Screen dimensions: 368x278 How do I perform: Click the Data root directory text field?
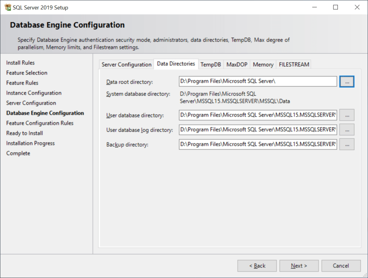[258, 82]
